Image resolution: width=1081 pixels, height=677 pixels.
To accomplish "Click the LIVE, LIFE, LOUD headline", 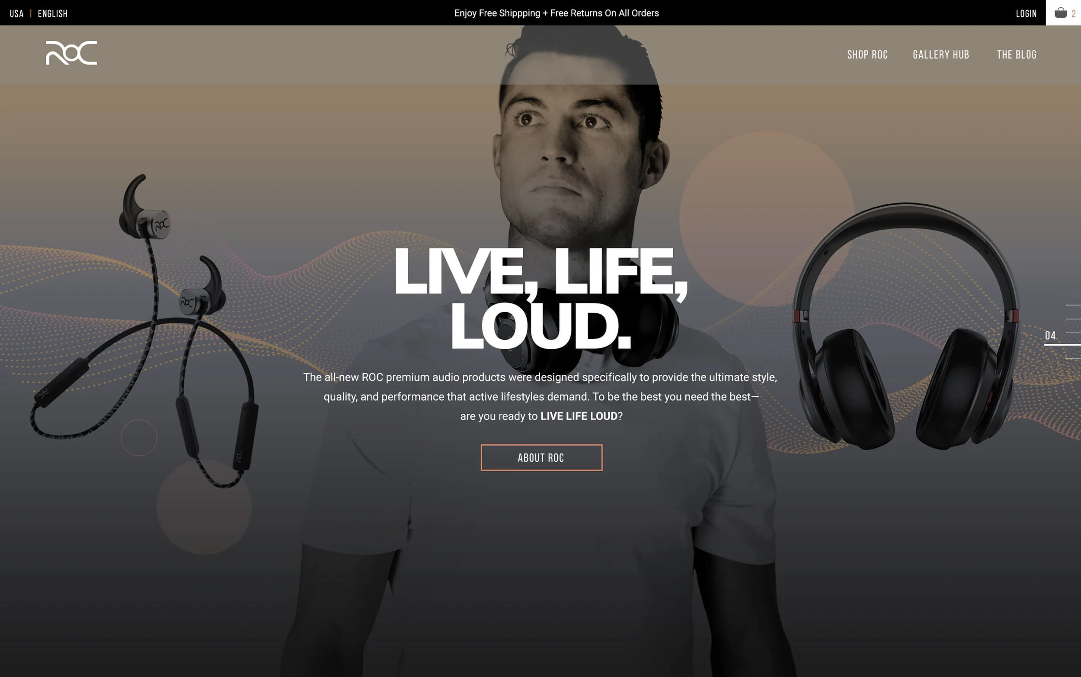I will [x=540, y=298].
